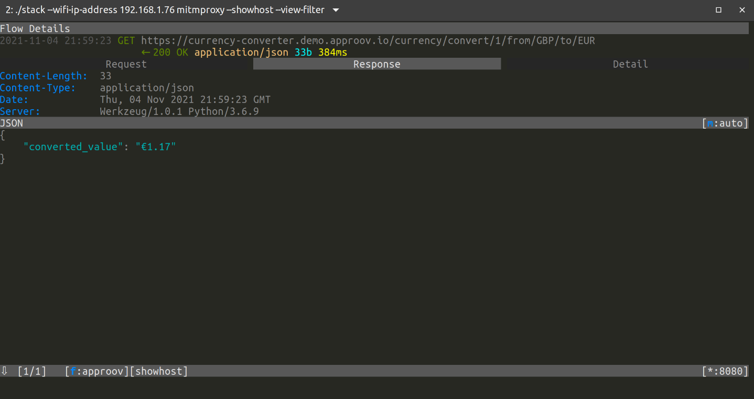Switch to the Request tab
754x399 pixels.
[126, 64]
